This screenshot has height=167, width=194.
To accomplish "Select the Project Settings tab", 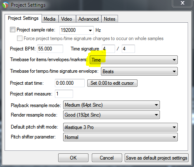I will click(23, 18).
